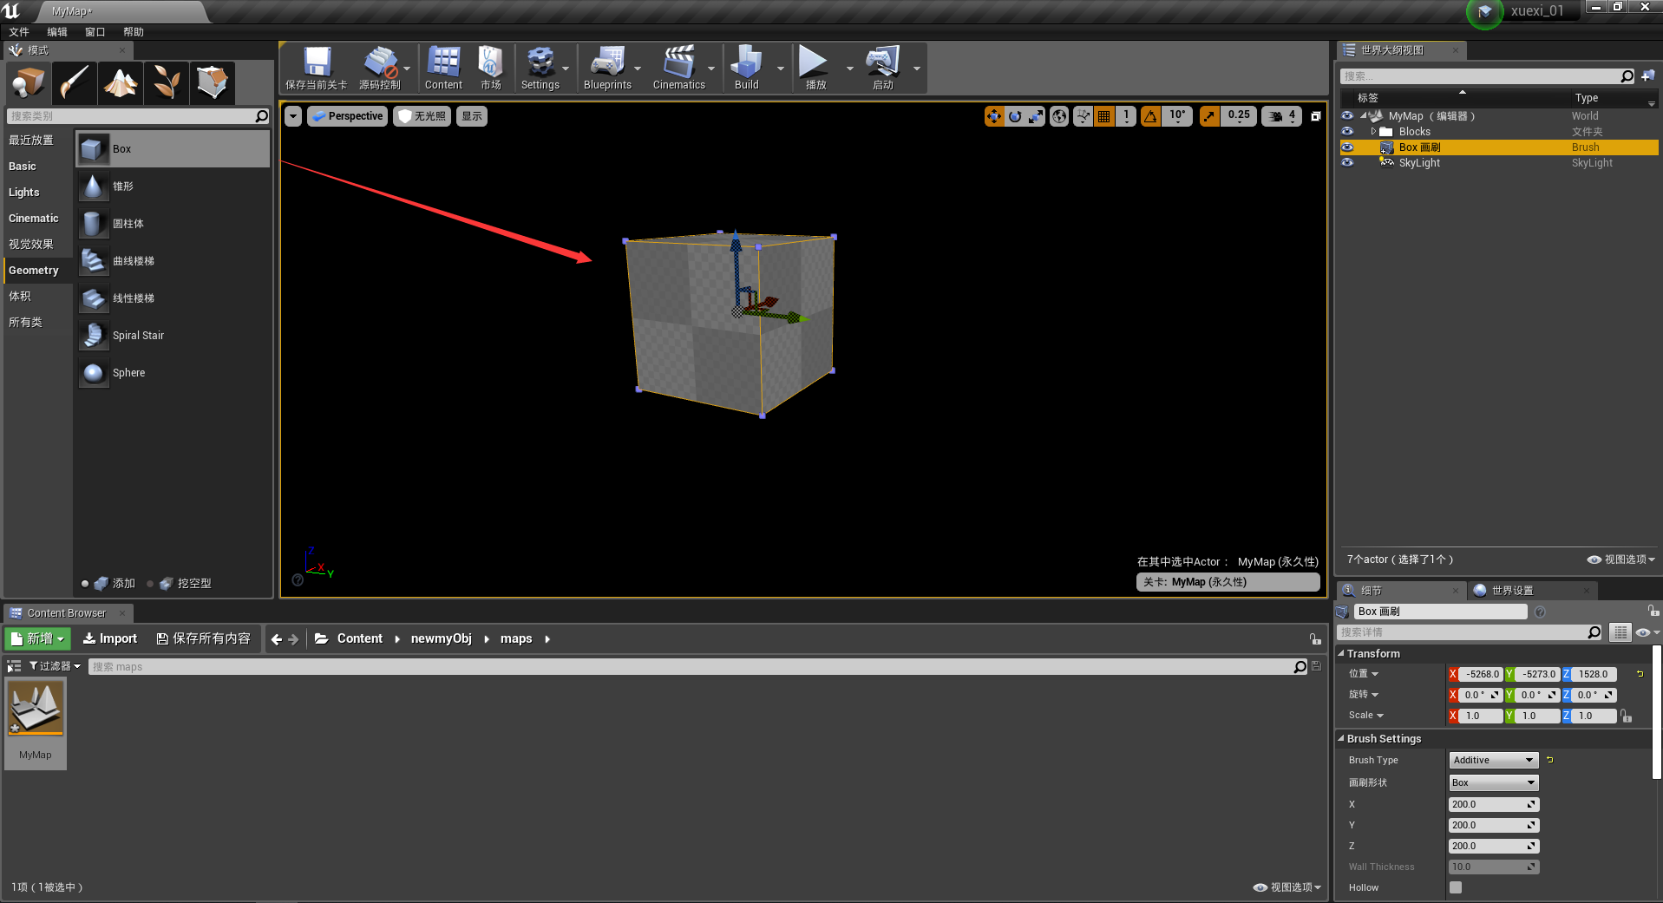Viewport: 1663px width, 903px height.
Task: Open the viewport options dropdown arrow
Action: click(293, 116)
